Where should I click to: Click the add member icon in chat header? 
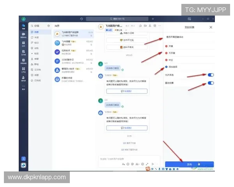pyautogui.click(x=150, y=26)
